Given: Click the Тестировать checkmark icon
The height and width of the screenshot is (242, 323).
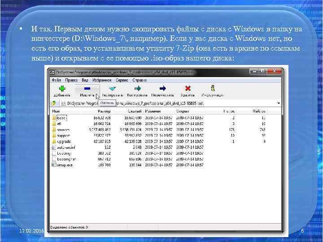Looking at the screenshot, I should point(113,88).
